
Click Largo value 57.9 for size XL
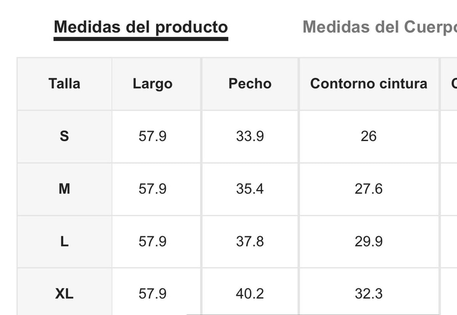[152, 294]
